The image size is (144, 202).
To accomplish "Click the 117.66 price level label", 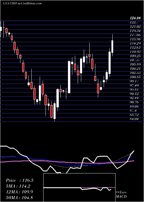I will tap(135, 35).
